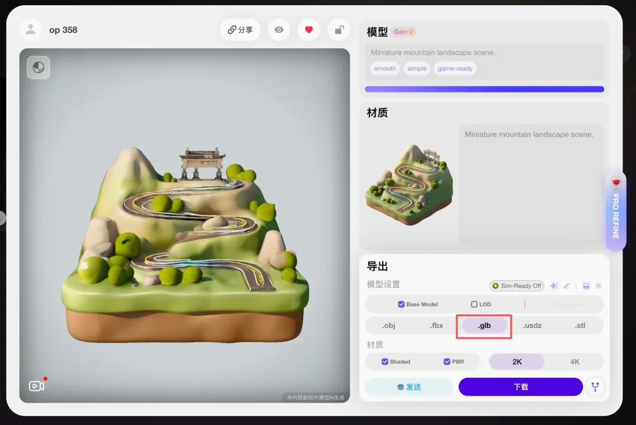Select the .usdz export format
Viewport: 636px width, 425px height.
click(x=532, y=326)
